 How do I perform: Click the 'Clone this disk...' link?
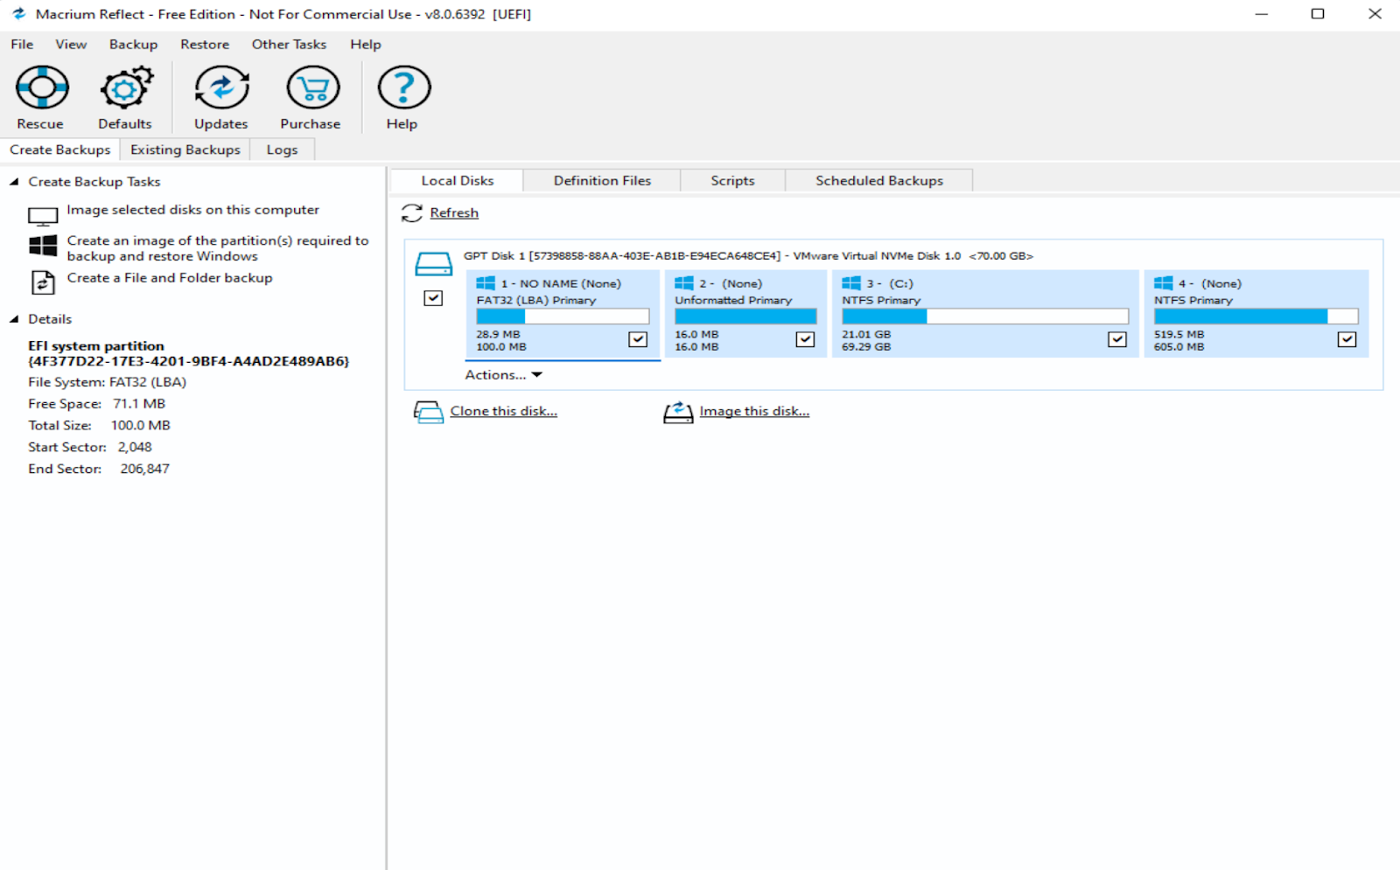coord(504,411)
